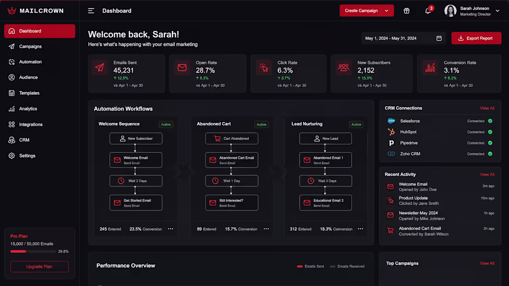The height and width of the screenshot is (286, 509).
Task: Toggle Emails Sent chart legend
Action: click(x=310, y=267)
